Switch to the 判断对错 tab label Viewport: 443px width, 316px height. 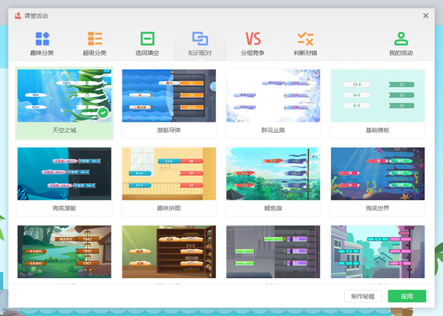[x=305, y=53]
